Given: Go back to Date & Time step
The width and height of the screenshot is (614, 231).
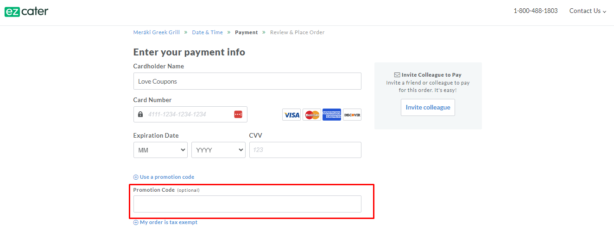Looking at the screenshot, I should click(208, 32).
